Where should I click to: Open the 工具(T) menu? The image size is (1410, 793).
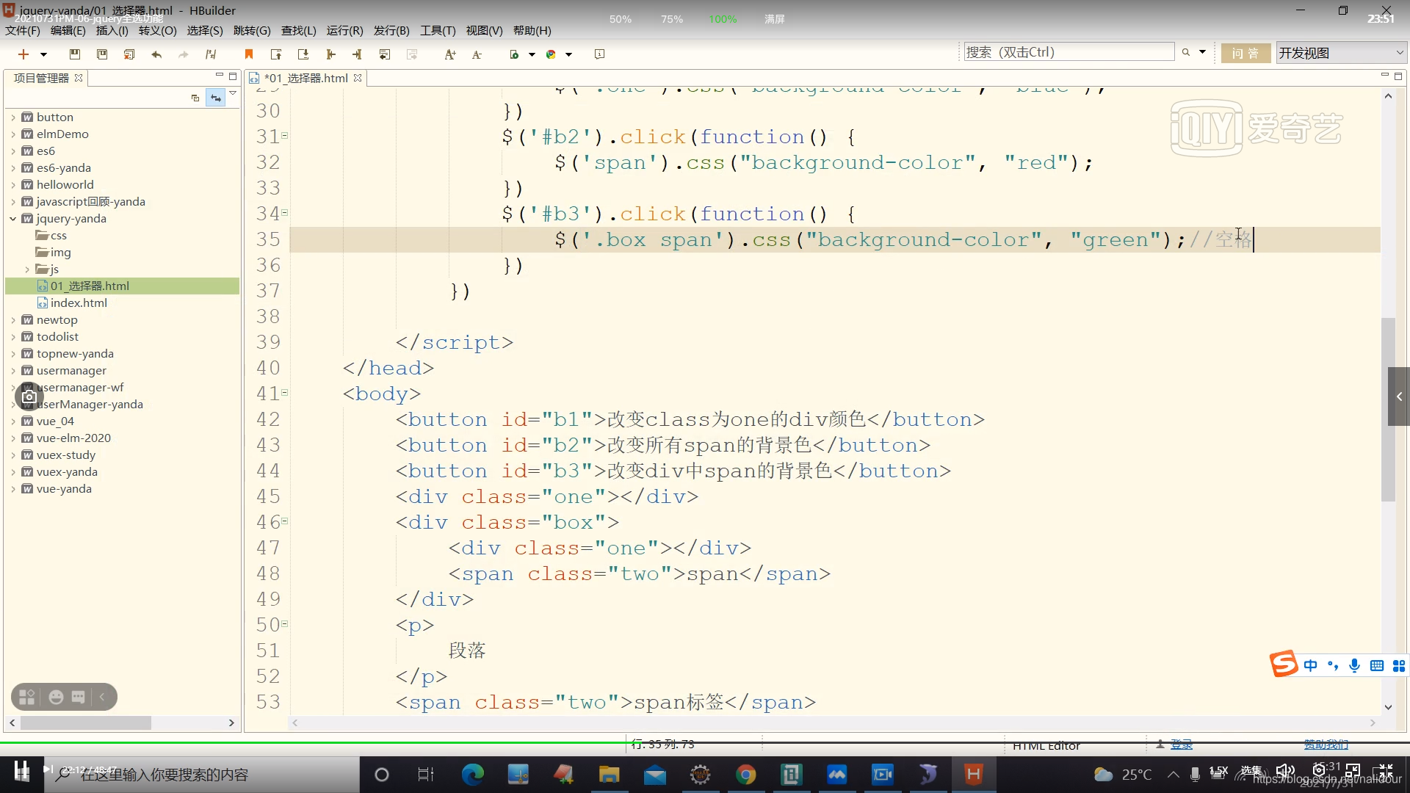tap(438, 31)
